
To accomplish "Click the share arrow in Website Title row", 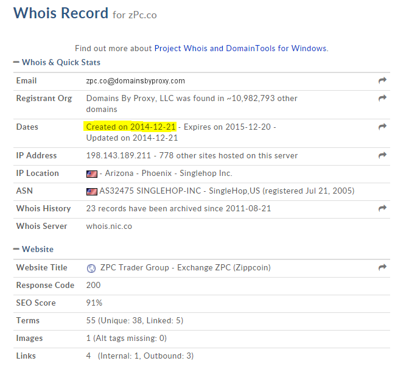I will tap(382, 267).
